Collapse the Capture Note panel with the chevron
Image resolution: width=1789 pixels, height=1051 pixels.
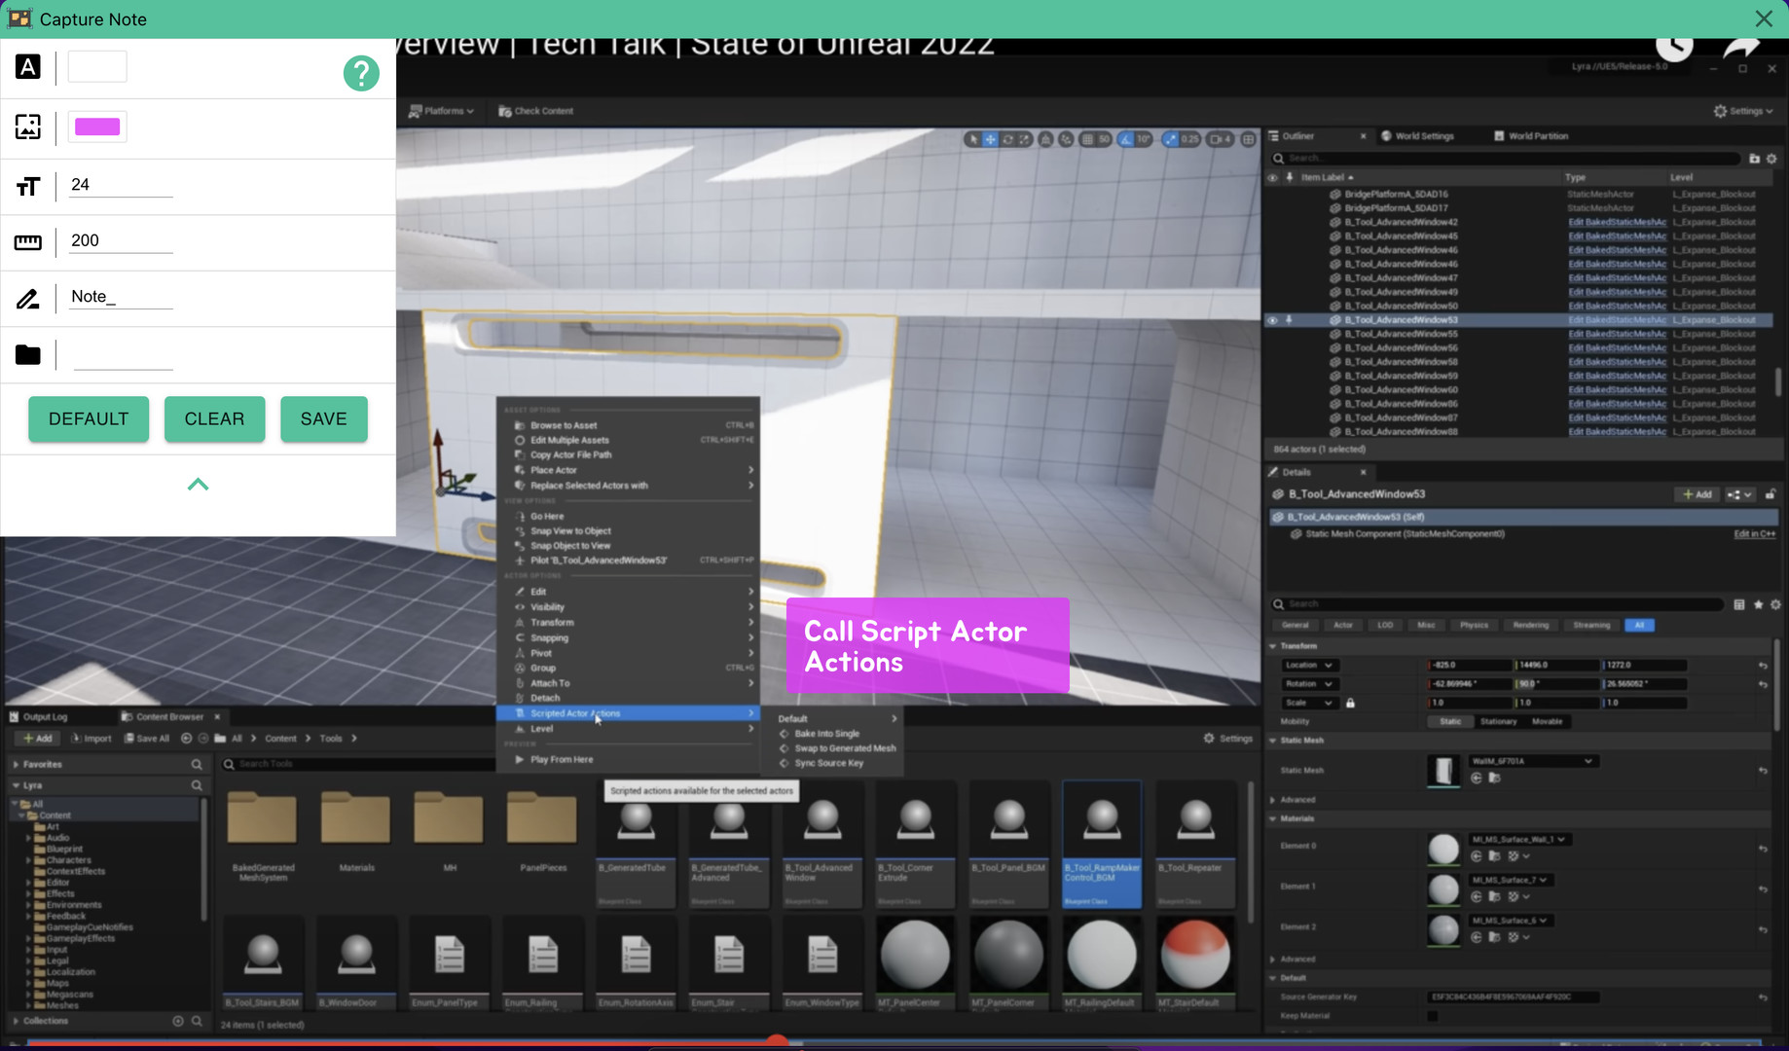pyautogui.click(x=198, y=484)
